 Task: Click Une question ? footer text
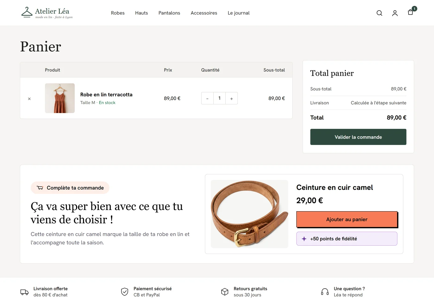coord(349,289)
